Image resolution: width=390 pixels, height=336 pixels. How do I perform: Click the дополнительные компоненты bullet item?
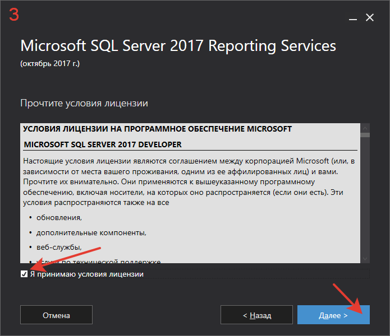coord(91,233)
